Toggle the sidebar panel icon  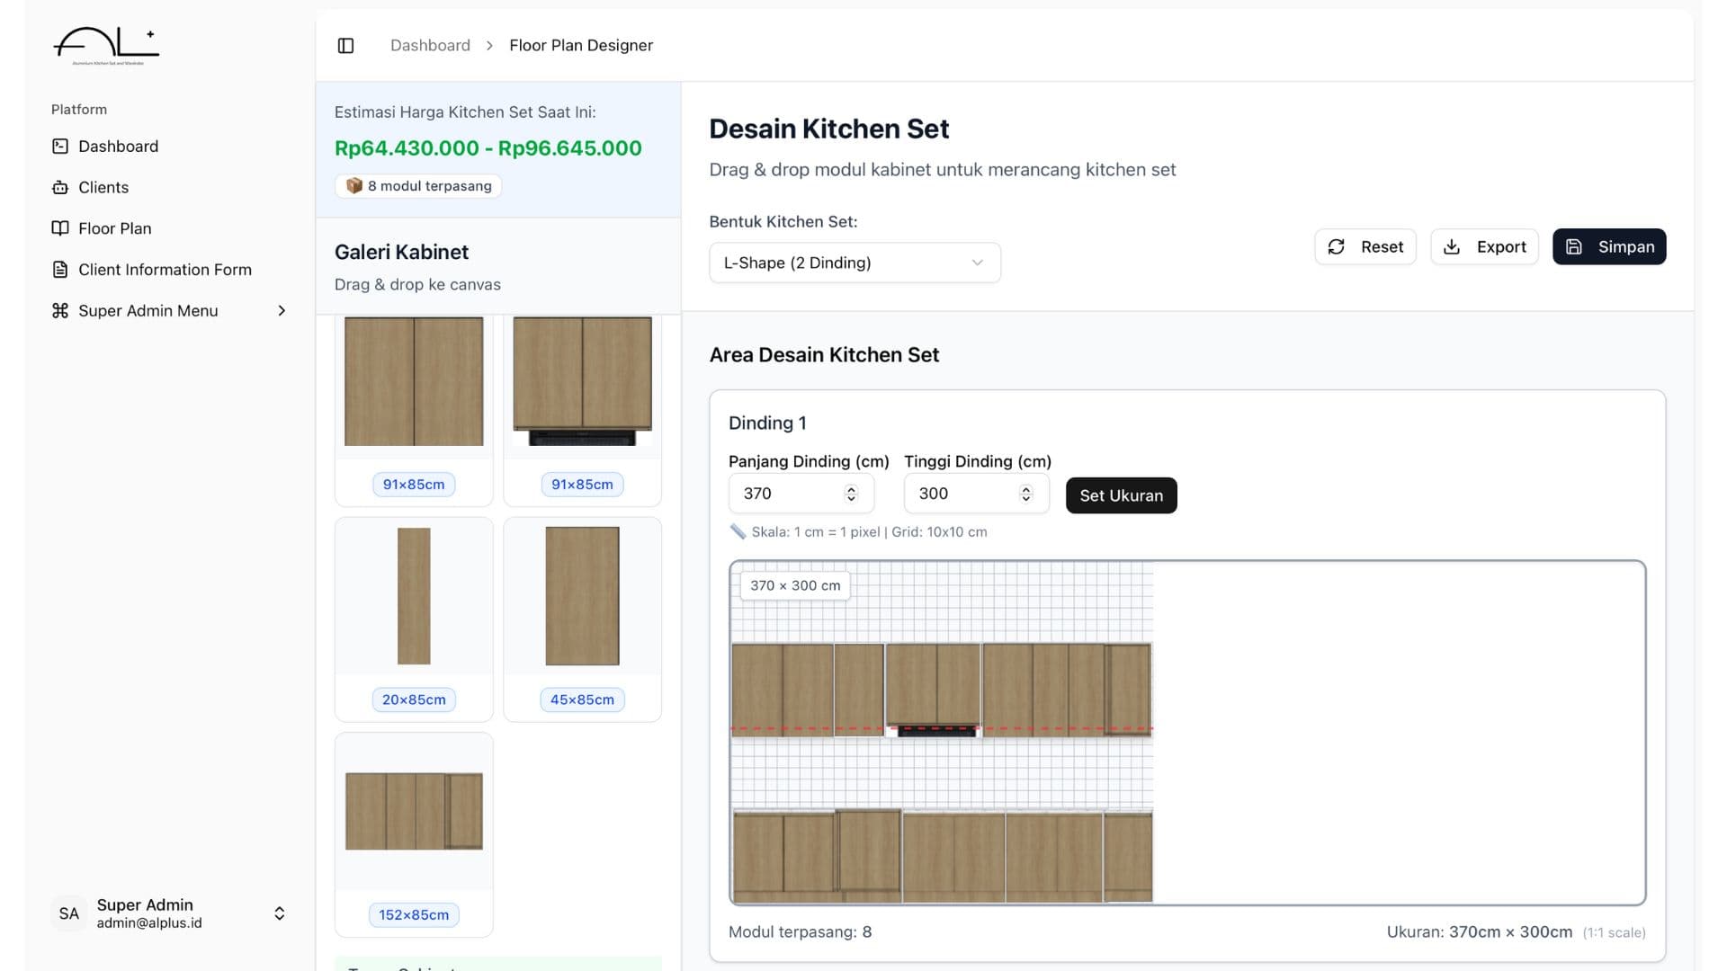click(345, 46)
